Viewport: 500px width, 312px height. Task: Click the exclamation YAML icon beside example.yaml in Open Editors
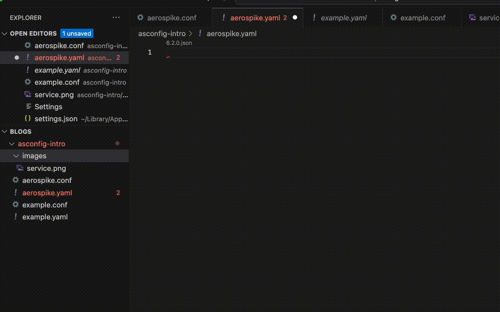click(28, 70)
